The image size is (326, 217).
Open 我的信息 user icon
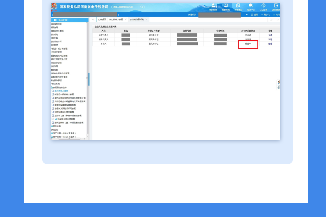point(213,6)
